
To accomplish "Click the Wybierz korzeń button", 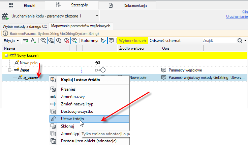I will click(132, 41).
